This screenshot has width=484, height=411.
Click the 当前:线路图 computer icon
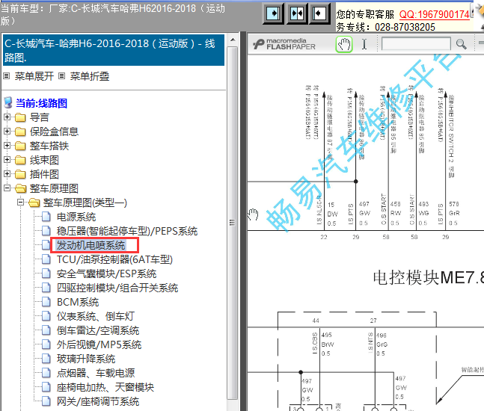[8, 102]
